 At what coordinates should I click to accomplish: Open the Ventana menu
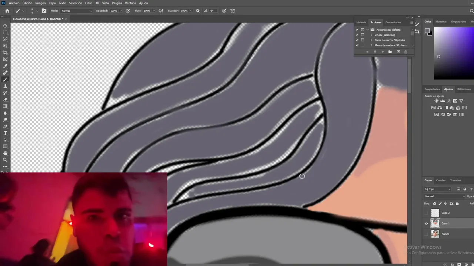click(x=130, y=3)
